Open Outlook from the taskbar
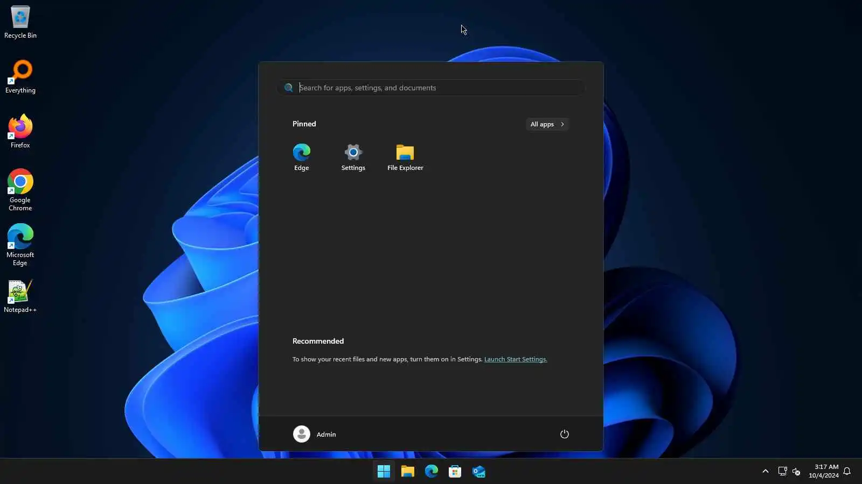Viewport: 862px width, 484px height. point(478,472)
